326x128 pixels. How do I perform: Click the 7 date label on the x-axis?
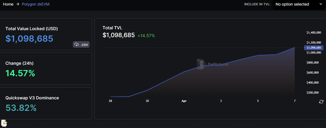(x=294, y=101)
